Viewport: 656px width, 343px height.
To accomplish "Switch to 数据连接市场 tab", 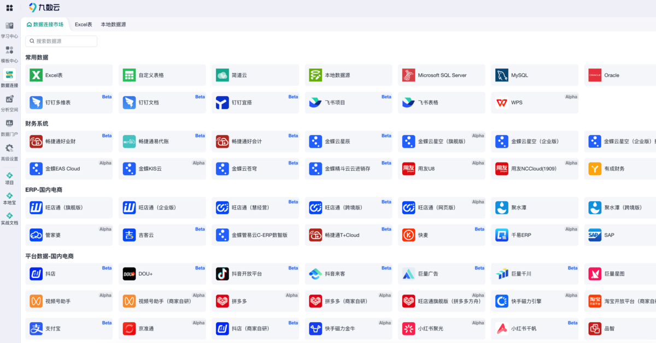I will [x=45, y=25].
